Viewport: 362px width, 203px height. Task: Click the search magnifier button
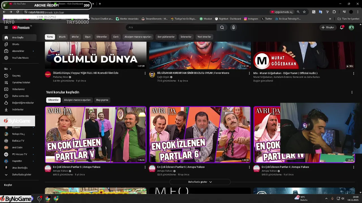(x=222, y=27)
